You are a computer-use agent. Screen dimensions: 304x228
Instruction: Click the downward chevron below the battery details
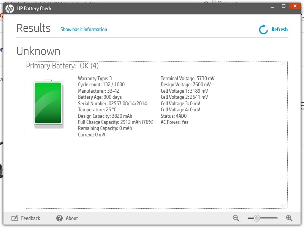pyautogui.click(x=283, y=205)
